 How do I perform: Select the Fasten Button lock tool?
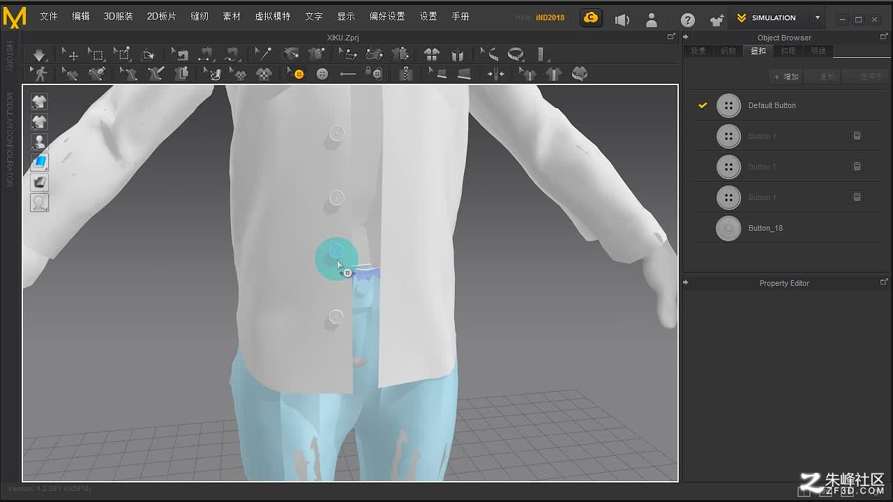click(x=374, y=74)
